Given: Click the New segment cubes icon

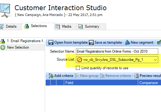Looking at the screenshot, I should [x=127, y=42].
